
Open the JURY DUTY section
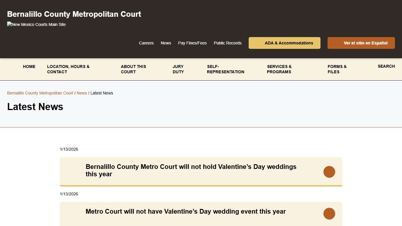point(178,69)
